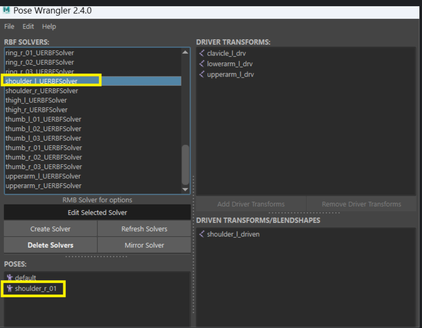This screenshot has width=422, height=328.
Task: Click the clavicle_l_drv joint icon
Action: (x=202, y=53)
